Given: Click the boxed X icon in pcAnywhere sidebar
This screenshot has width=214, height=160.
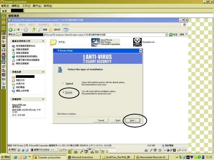Looking at the screenshot, I should 3,22.
